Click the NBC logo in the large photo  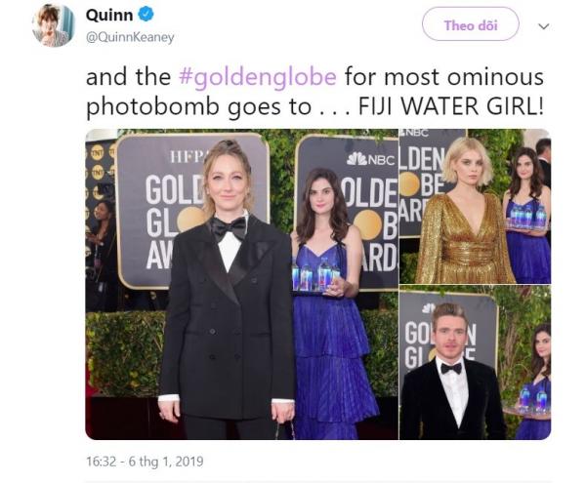pyautogui.click(x=370, y=159)
